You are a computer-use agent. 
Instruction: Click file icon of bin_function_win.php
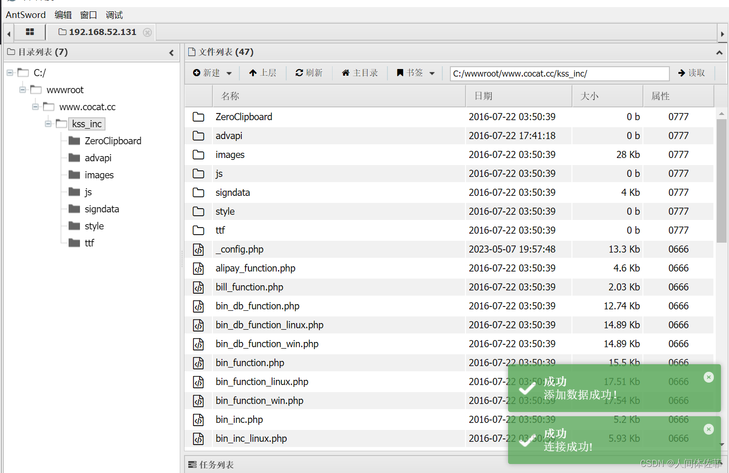(x=198, y=401)
